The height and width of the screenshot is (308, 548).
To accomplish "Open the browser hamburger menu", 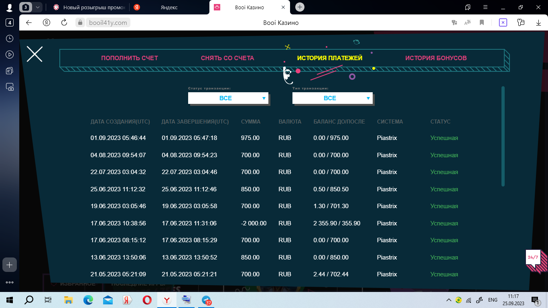I will click(485, 7).
